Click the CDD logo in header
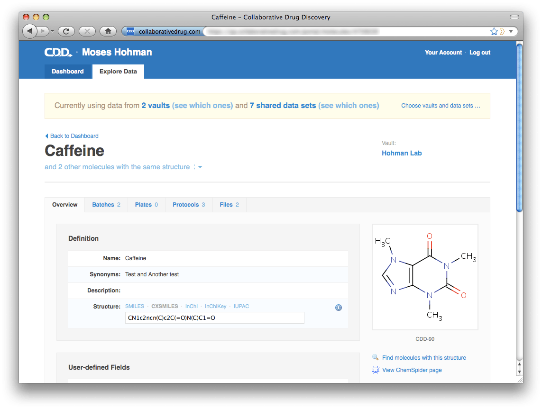The height and width of the screenshot is (409, 542). pos(58,52)
